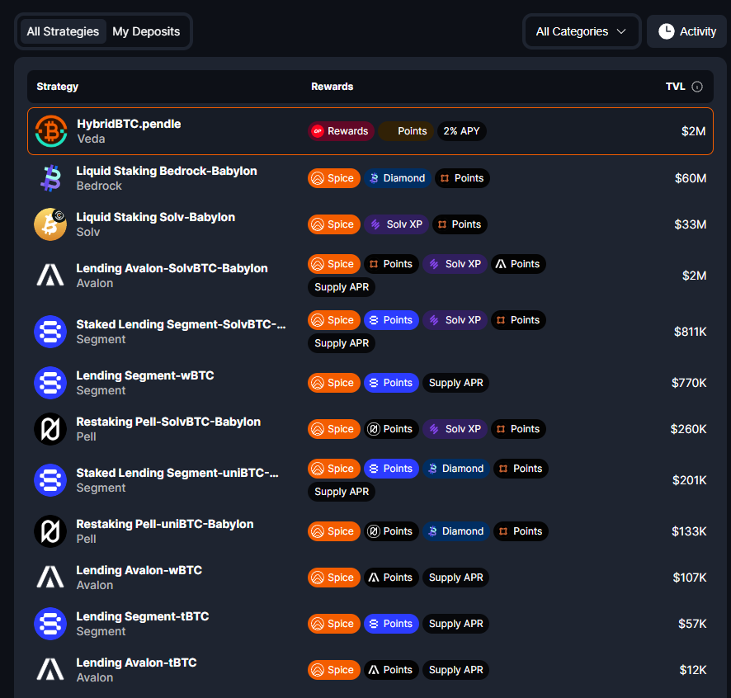Click Diamond badge on Staked Lending Segment-uniBTC
731x698 pixels.
pos(456,469)
